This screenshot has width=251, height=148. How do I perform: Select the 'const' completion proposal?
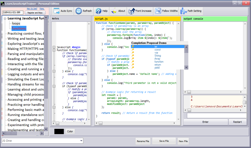coord(158,50)
